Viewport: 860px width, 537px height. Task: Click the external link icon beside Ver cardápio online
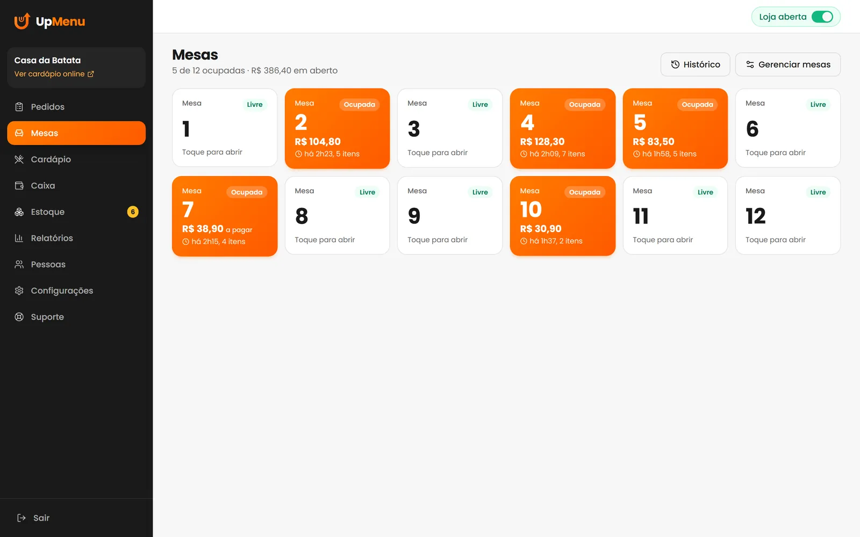(91, 74)
